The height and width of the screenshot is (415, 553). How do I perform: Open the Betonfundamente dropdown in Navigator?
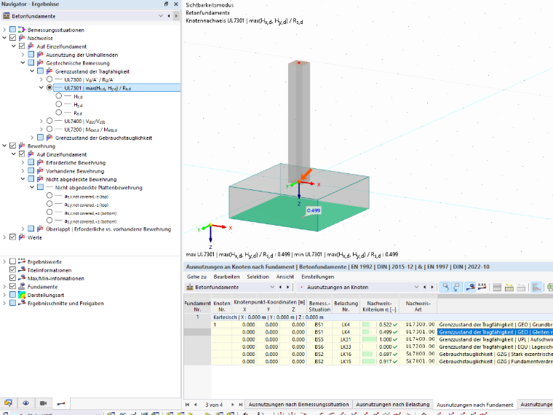161,16
